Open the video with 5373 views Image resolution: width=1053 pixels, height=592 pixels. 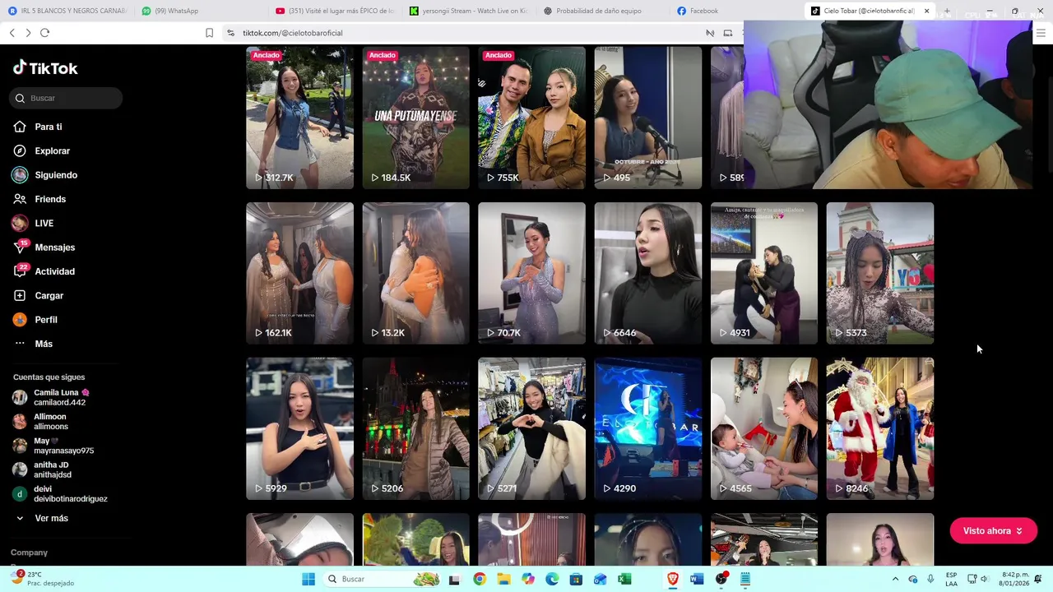[880, 273]
